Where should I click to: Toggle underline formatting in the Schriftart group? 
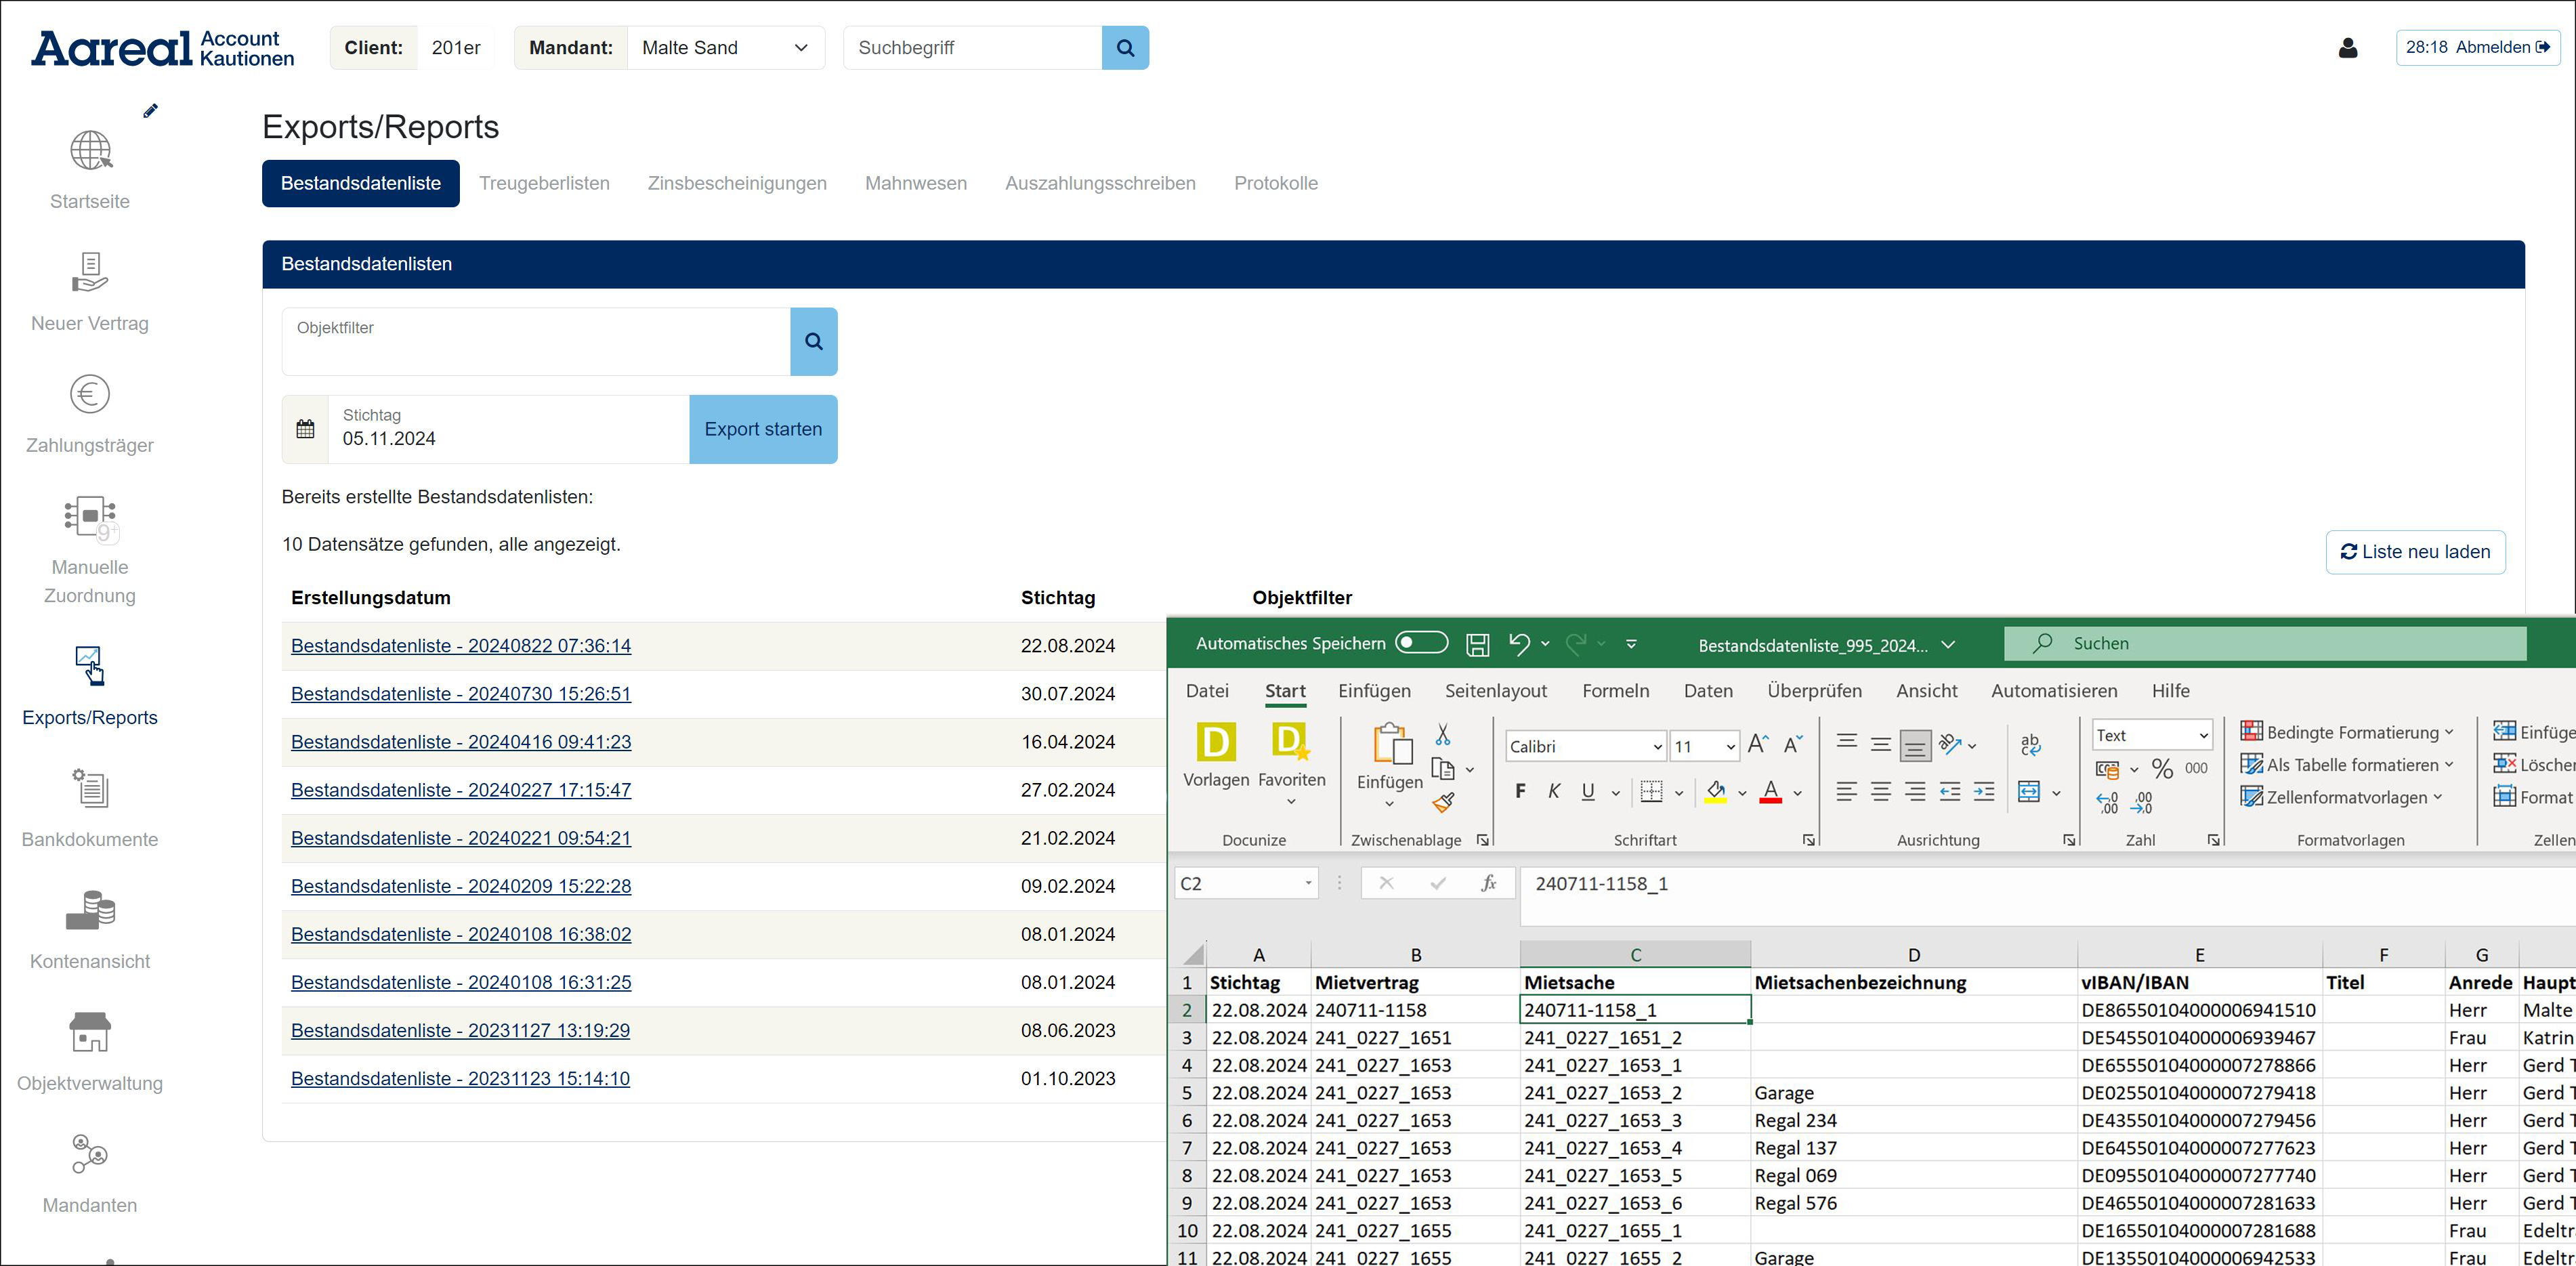coord(1587,792)
